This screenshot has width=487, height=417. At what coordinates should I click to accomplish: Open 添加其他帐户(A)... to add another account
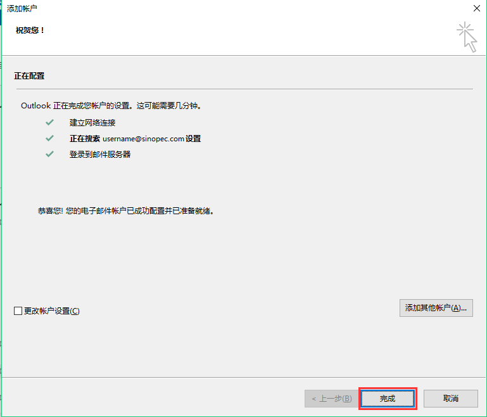[x=436, y=308]
